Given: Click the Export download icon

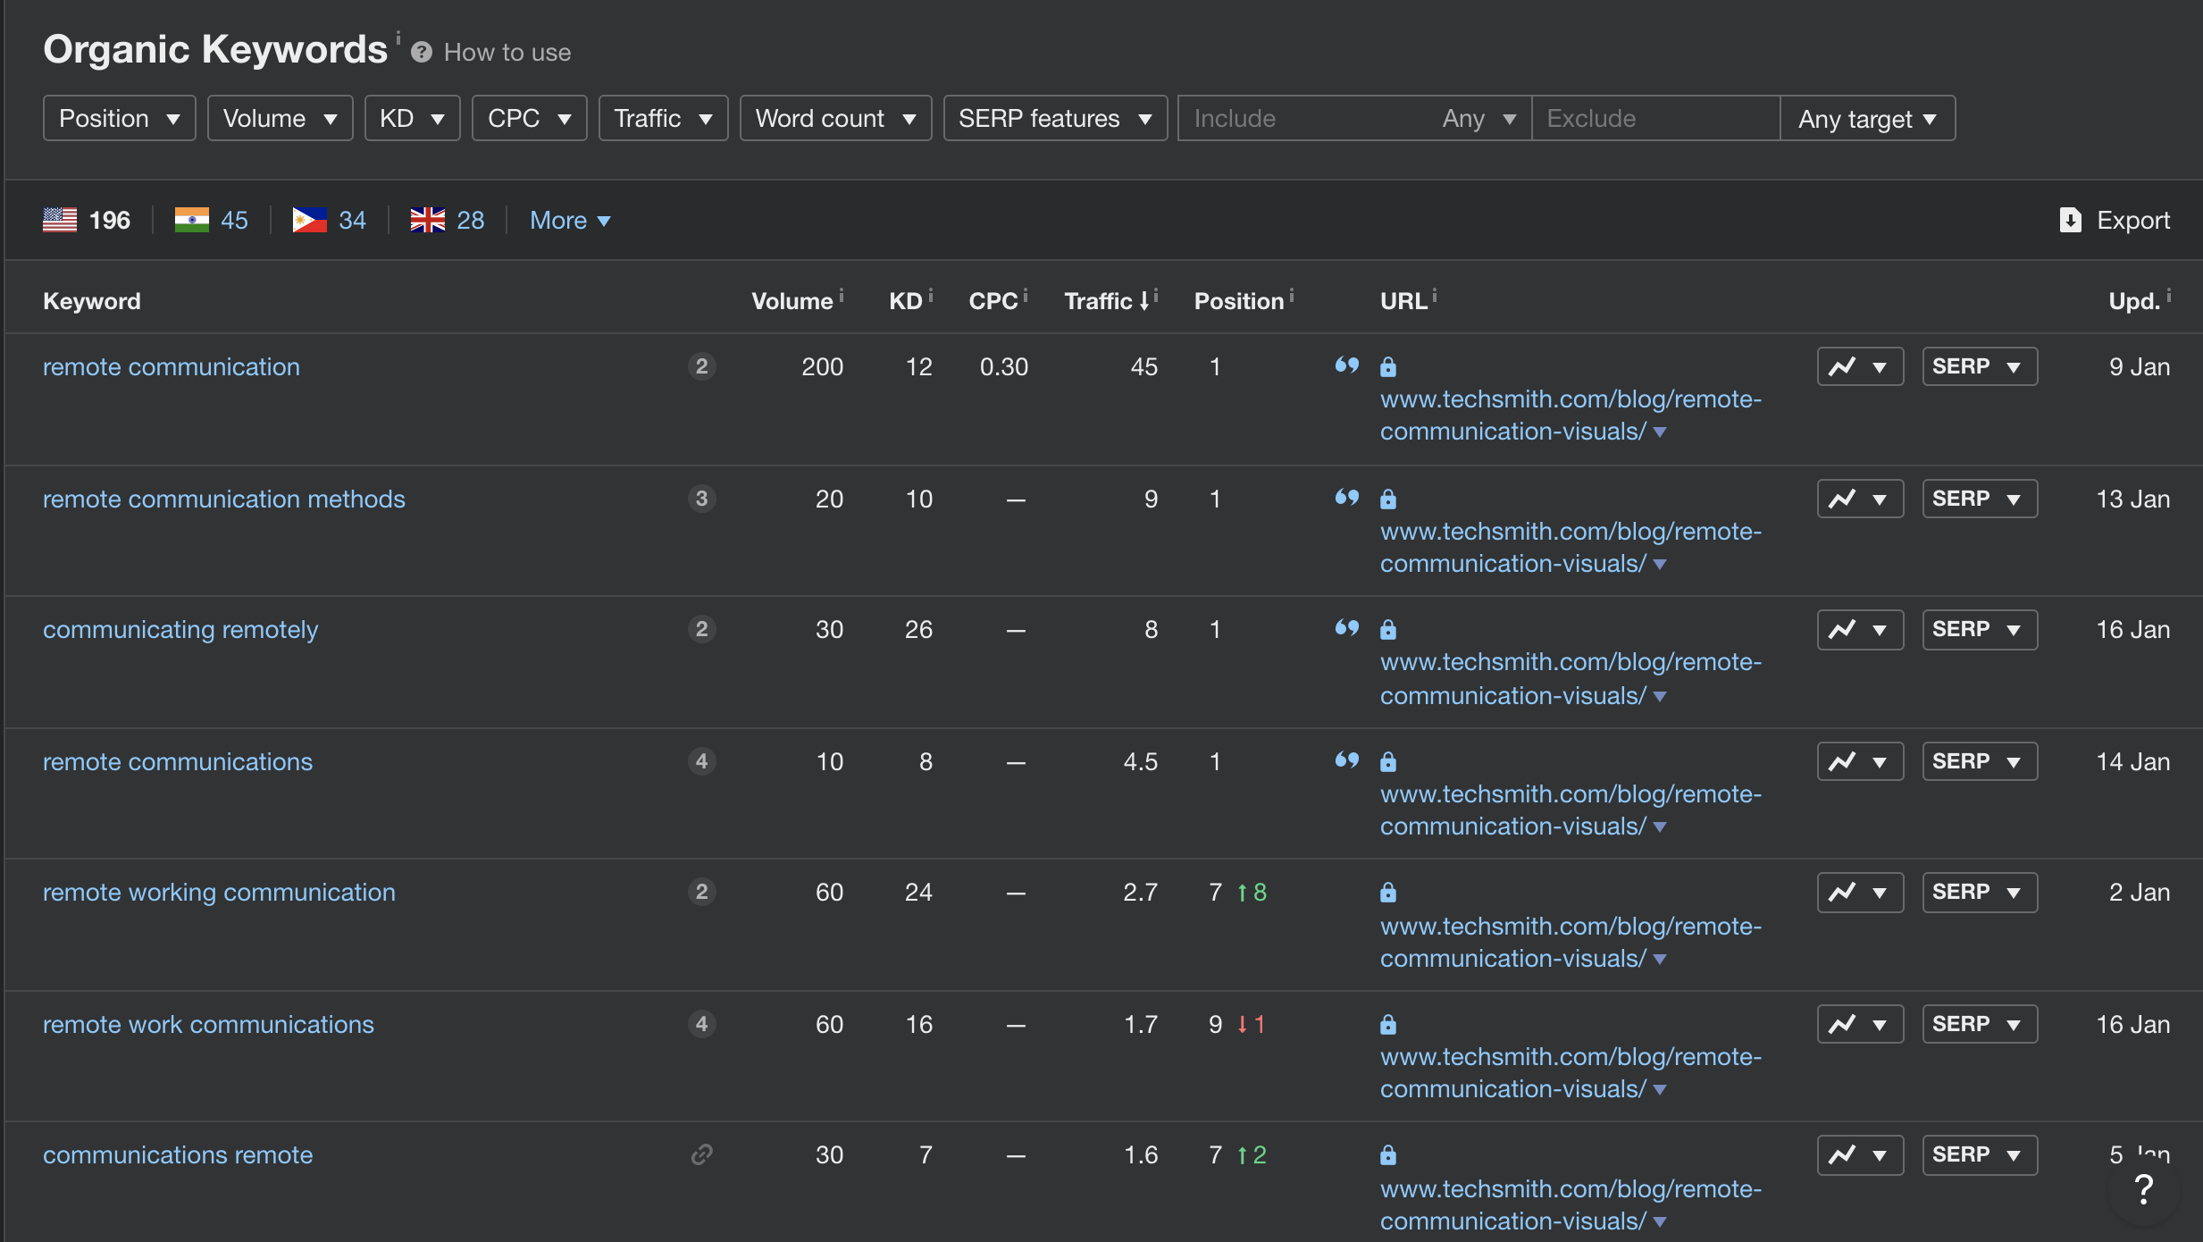Looking at the screenshot, I should [x=2070, y=220].
